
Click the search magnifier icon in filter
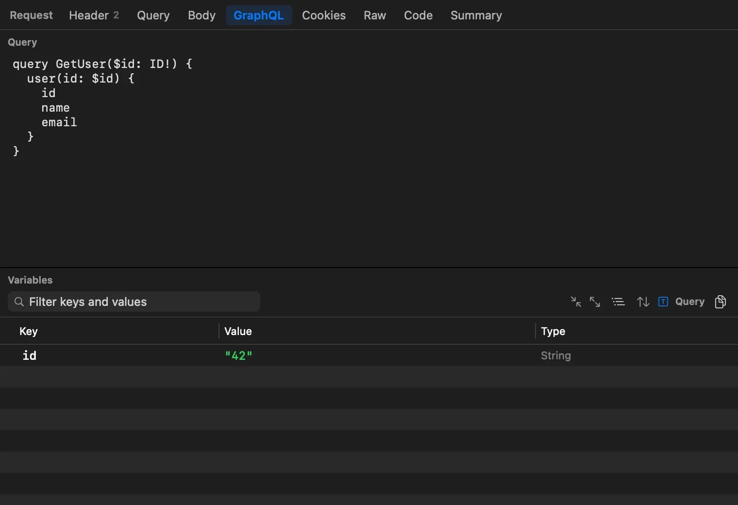pyautogui.click(x=19, y=302)
